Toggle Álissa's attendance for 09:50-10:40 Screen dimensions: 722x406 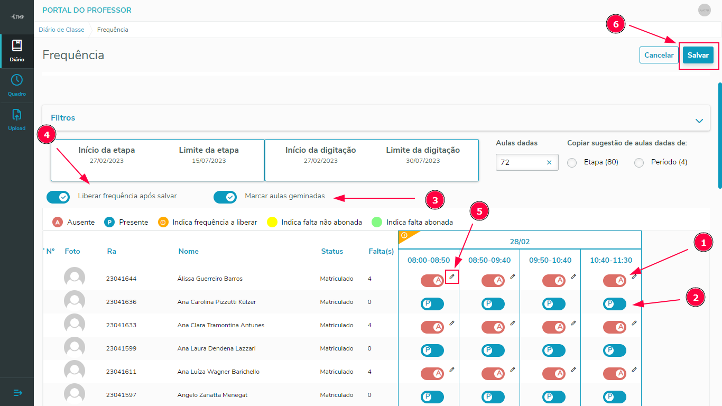click(x=554, y=281)
